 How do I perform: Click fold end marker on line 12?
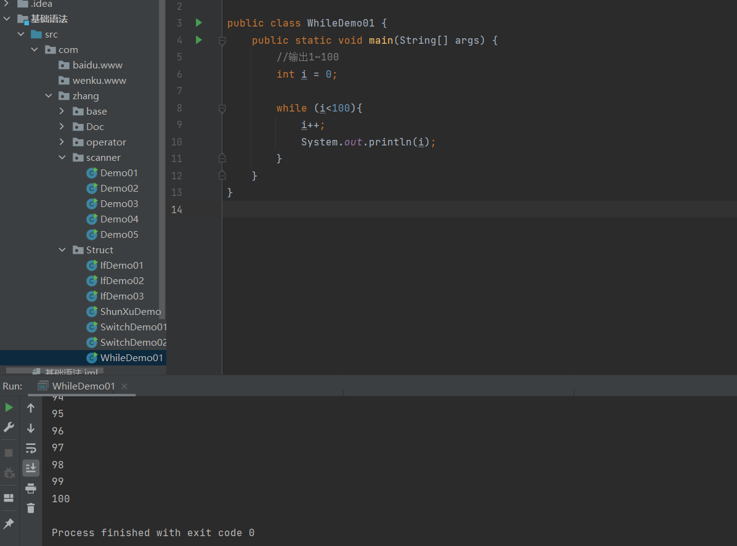click(x=222, y=175)
